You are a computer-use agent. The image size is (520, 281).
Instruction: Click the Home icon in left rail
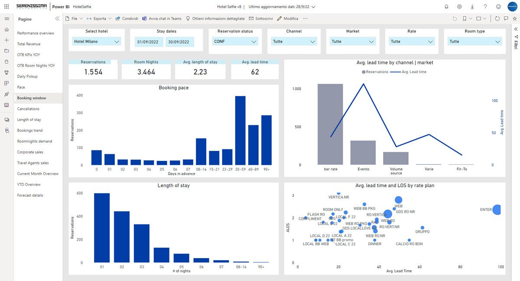tap(6, 29)
